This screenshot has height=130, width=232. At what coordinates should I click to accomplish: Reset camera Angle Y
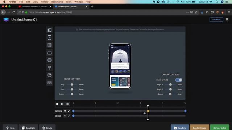pyautogui.click(x=180, y=89)
